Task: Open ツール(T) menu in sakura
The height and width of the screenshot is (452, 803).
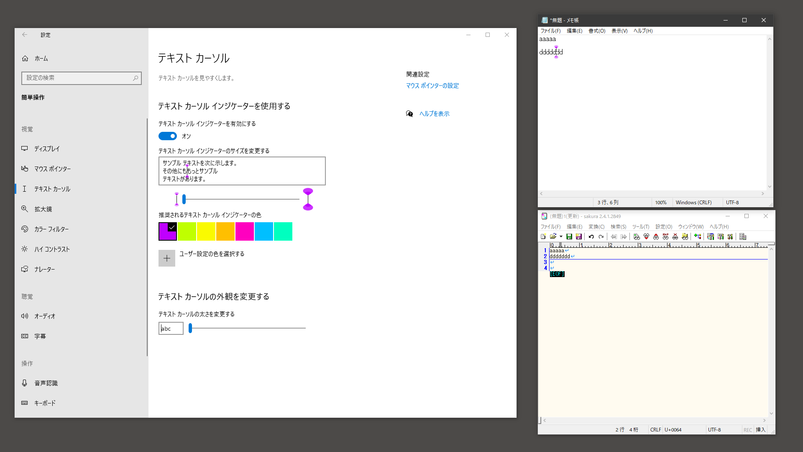Action: [x=641, y=227]
